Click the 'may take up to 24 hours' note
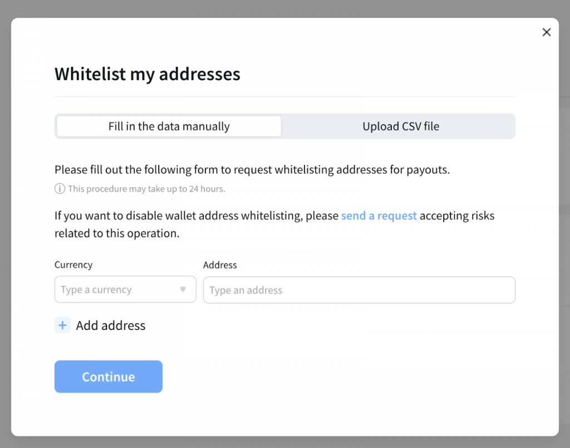This screenshot has height=448, width=570. click(x=146, y=189)
